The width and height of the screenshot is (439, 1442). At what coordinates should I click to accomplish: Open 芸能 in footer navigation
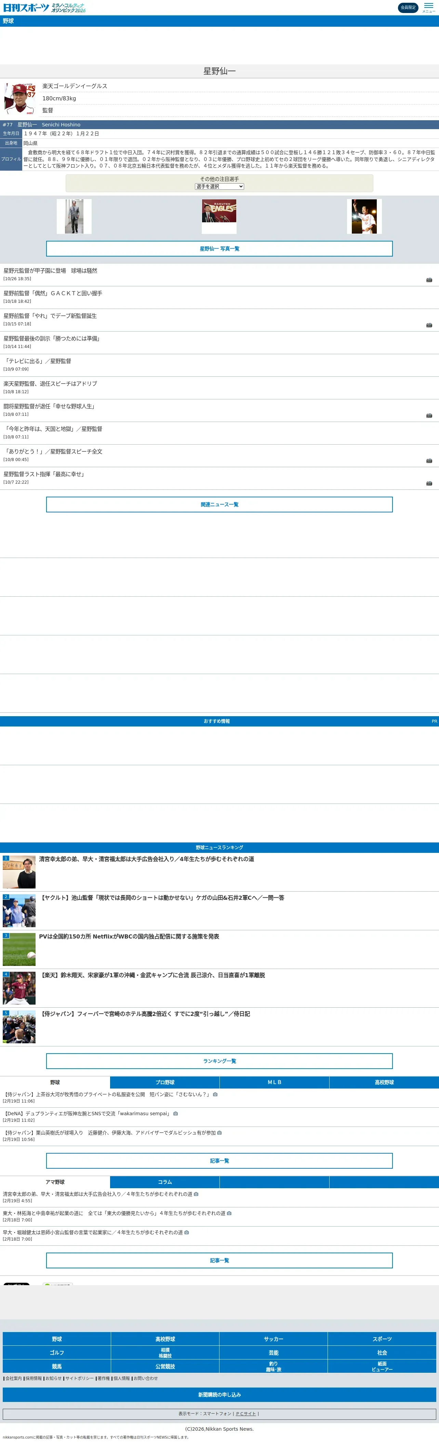click(x=274, y=1353)
